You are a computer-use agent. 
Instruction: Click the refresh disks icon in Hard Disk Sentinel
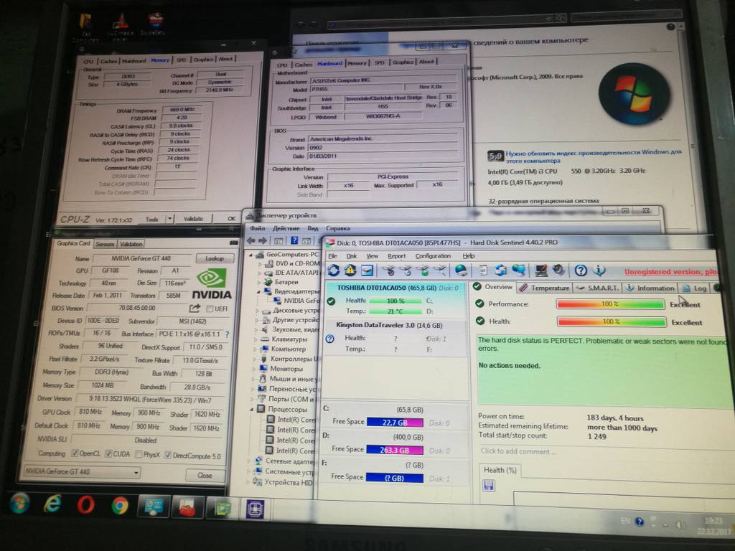[334, 270]
